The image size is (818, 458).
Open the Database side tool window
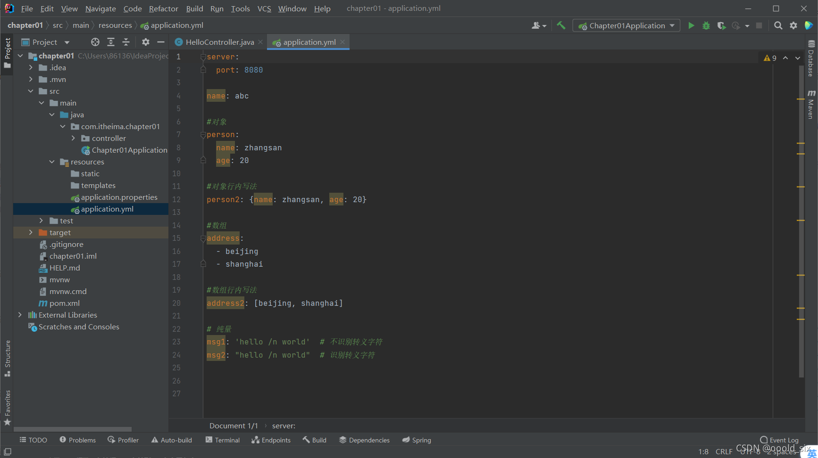click(x=811, y=58)
